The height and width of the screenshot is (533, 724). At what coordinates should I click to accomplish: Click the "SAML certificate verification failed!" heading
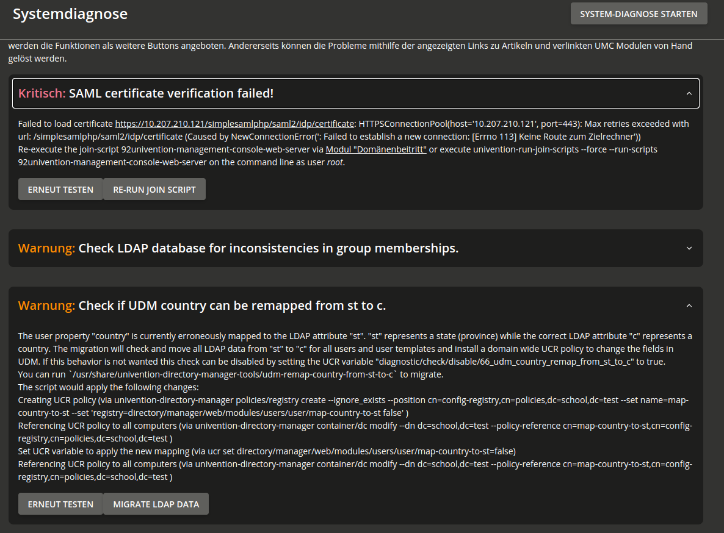click(171, 93)
